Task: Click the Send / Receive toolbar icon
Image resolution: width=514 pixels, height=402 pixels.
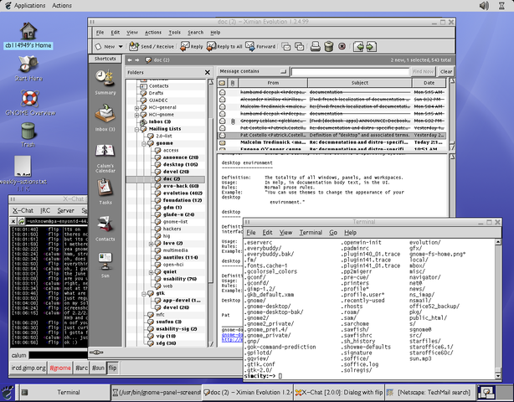Action: [x=133, y=46]
